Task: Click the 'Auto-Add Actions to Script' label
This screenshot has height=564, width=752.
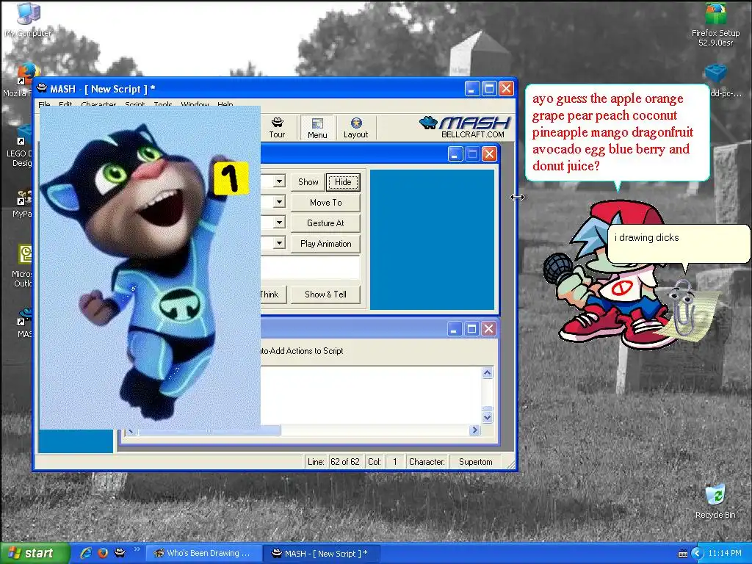Action: click(302, 351)
